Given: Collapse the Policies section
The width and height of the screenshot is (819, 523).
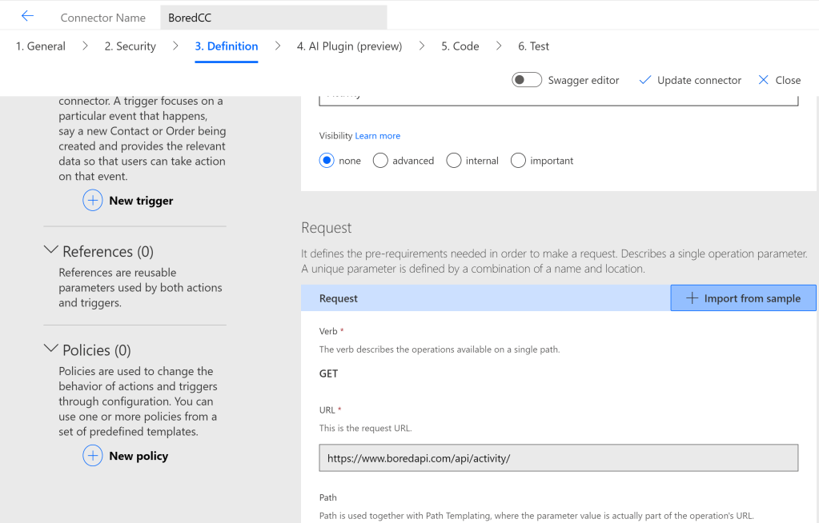Looking at the screenshot, I should tap(51, 349).
